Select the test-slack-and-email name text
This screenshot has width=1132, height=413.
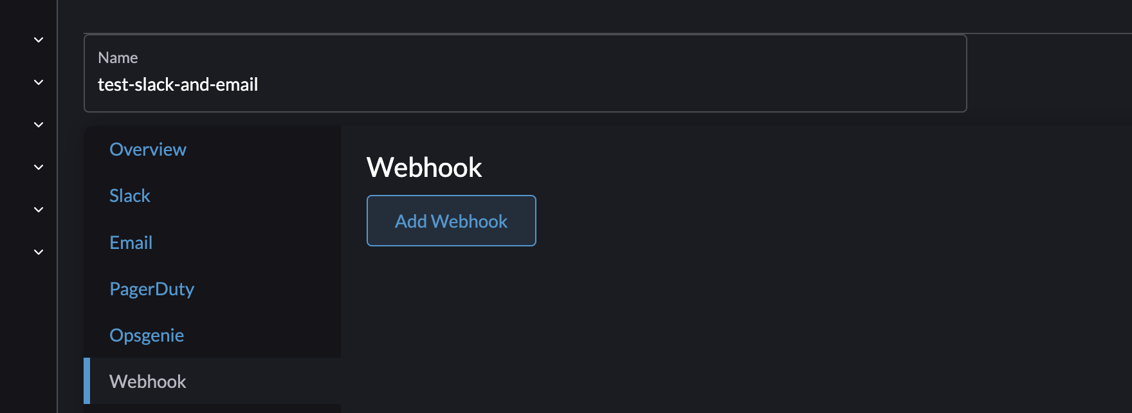tap(178, 84)
